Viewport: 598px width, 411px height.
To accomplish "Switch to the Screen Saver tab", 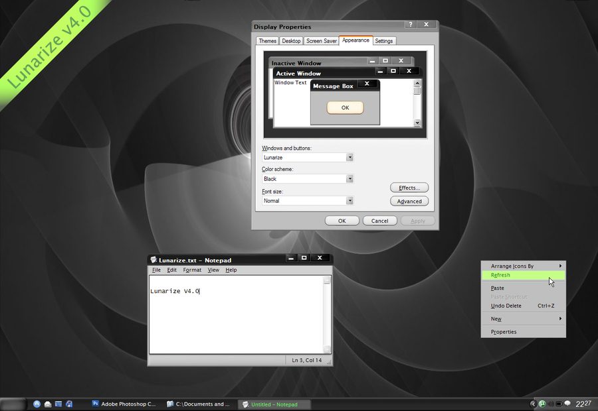I will pos(322,40).
